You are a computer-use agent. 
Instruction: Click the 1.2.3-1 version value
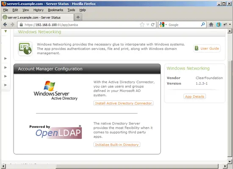(x=202, y=83)
